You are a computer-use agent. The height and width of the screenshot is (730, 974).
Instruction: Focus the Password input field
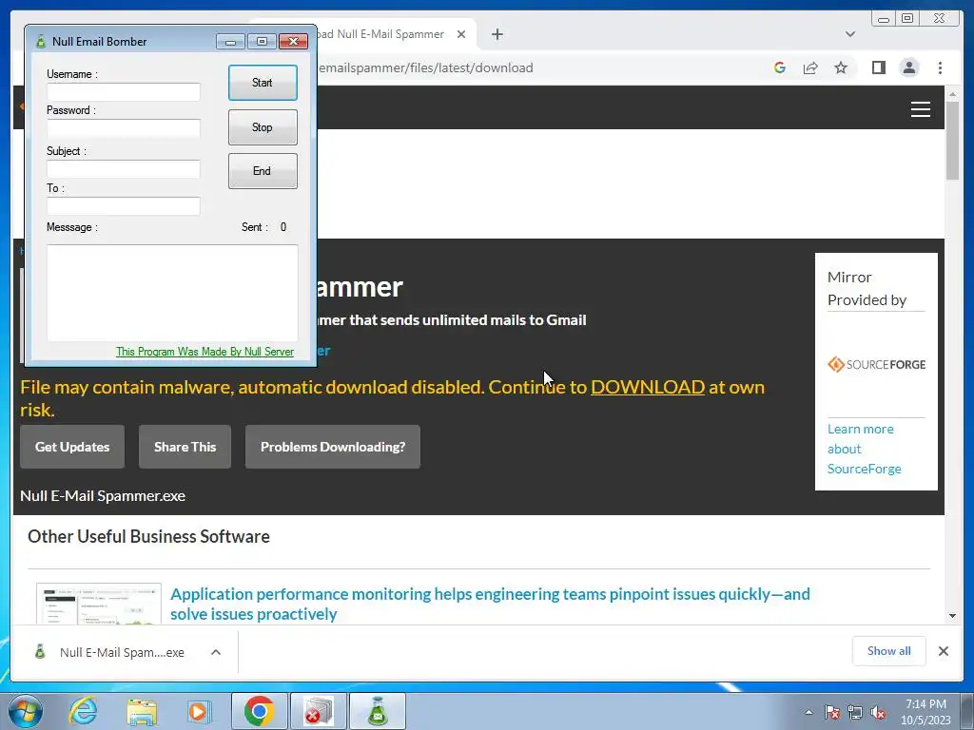point(124,128)
